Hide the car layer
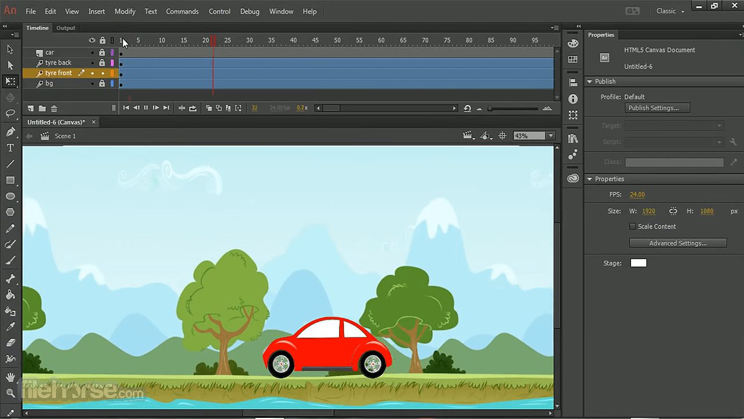 [92, 52]
